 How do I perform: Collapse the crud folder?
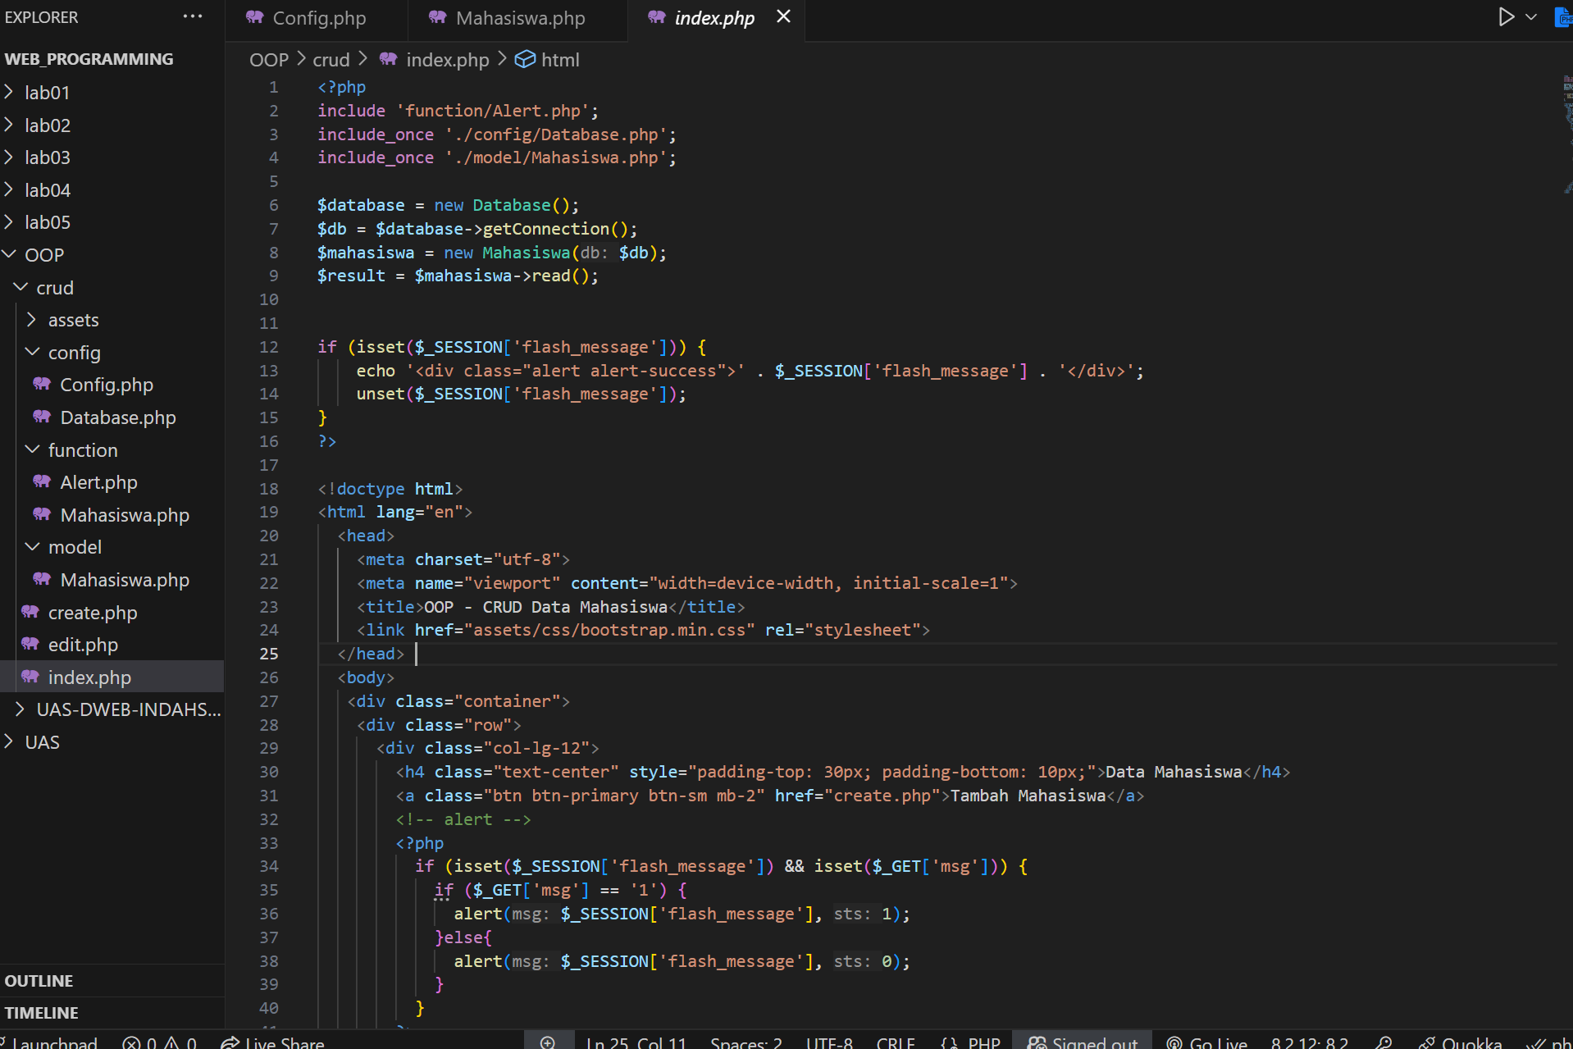point(55,288)
